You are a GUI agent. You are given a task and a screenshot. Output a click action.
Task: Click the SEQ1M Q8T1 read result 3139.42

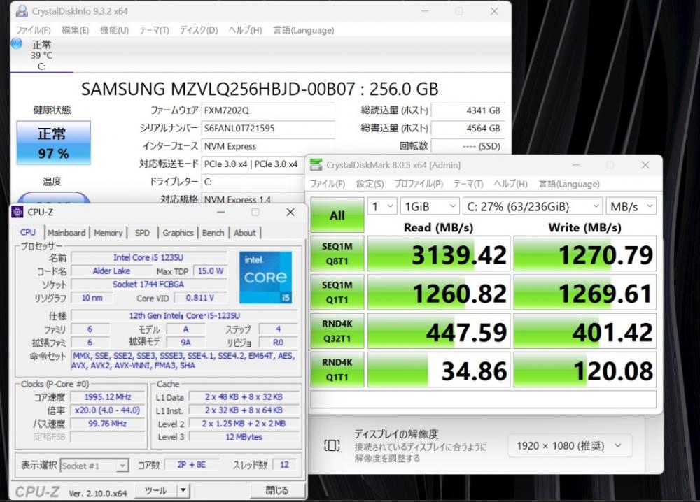click(438, 254)
